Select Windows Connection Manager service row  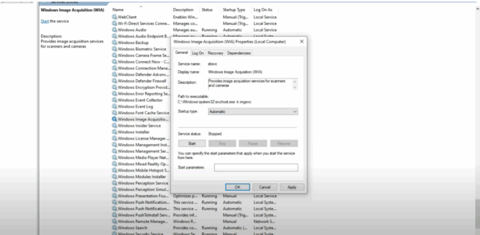141,68
